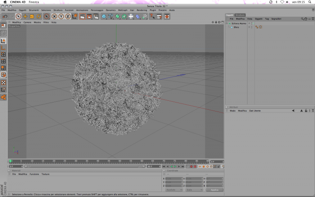Toggle the world coordinate system icon
Viewport: 315px width, 197px height.
[x=75, y=17]
